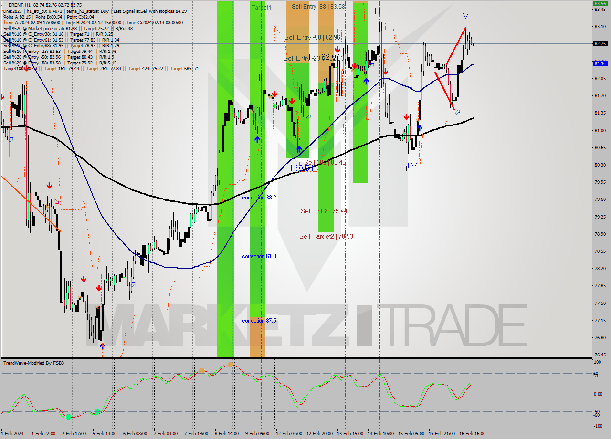Click 'Sell 161.8 | 79.44' label
The width and height of the screenshot is (611, 439).
pos(324,211)
